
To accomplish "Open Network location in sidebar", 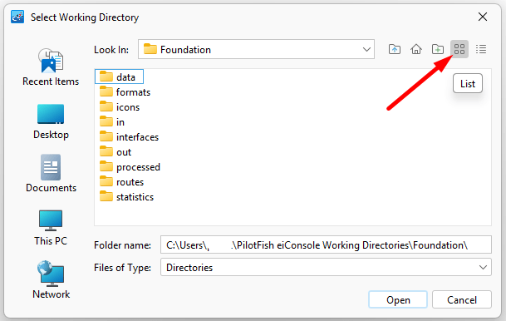I will [51, 280].
